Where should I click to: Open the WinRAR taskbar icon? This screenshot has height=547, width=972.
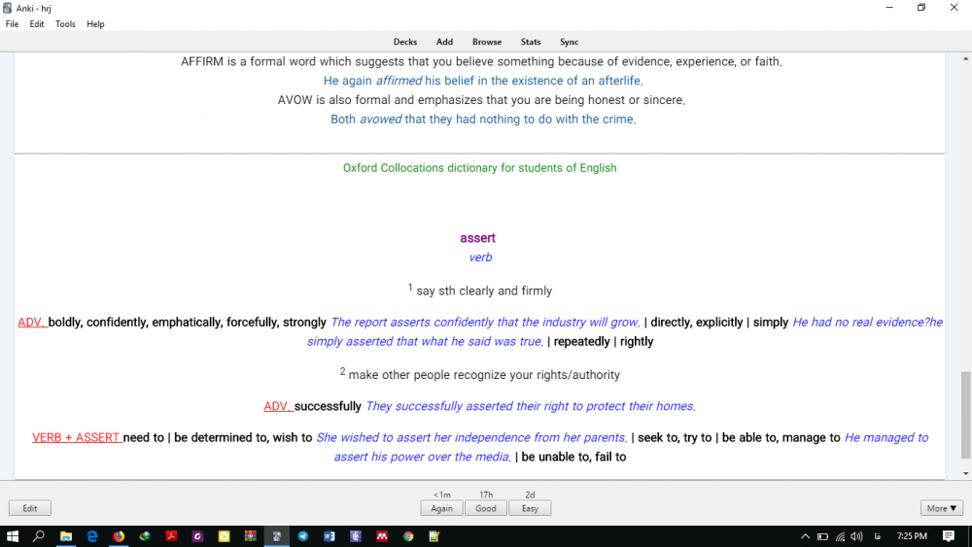(251, 536)
